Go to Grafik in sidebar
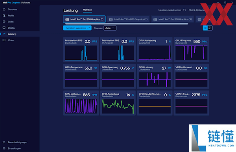236x152 pixels. [11, 22]
